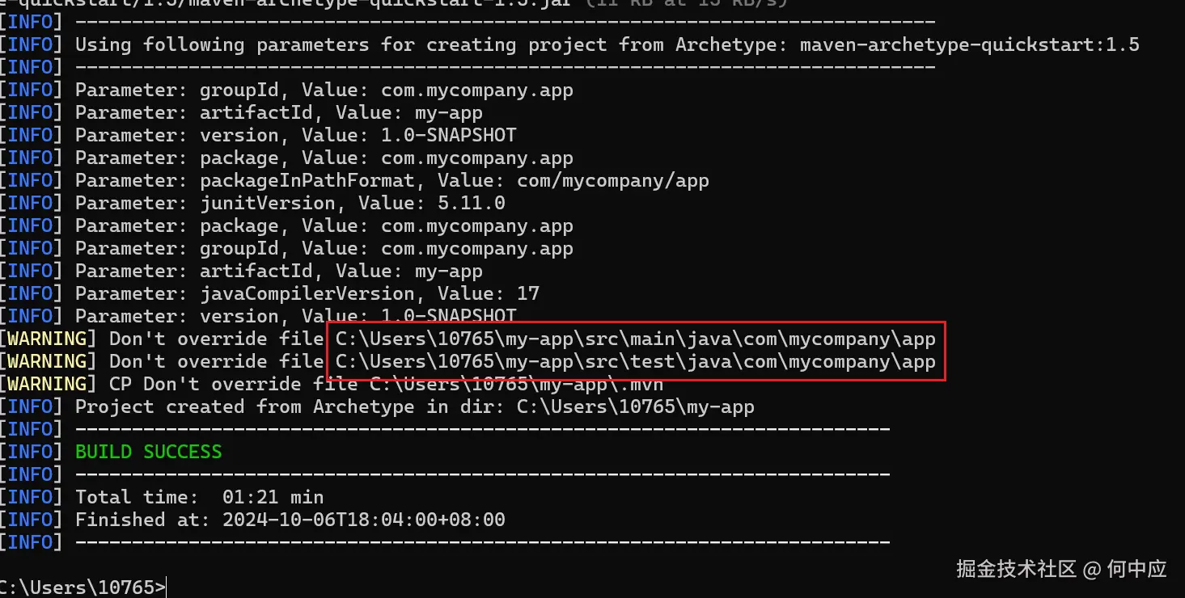Viewport: 1185px width, 598px height.
Task: Click the highlighted src\main\java file path
Action: (635, 339)
